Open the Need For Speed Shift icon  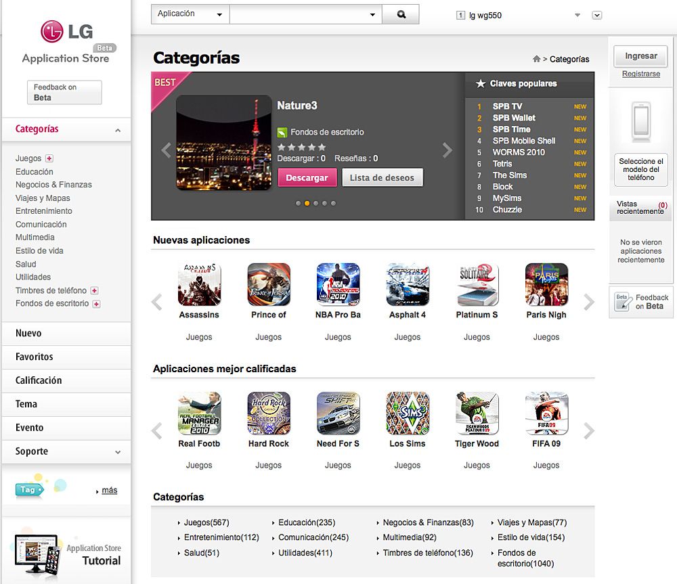[338, 413]
